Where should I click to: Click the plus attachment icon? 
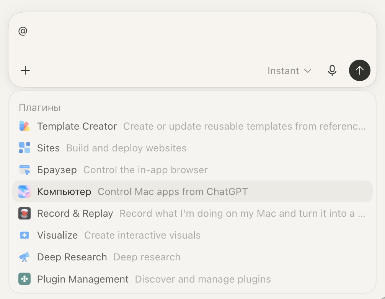click(25, 71)
